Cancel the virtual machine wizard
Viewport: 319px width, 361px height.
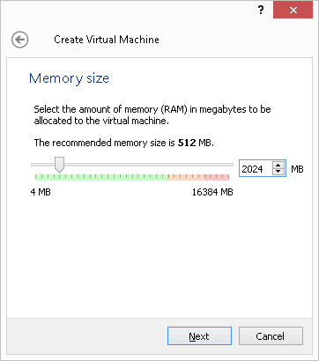271,336
